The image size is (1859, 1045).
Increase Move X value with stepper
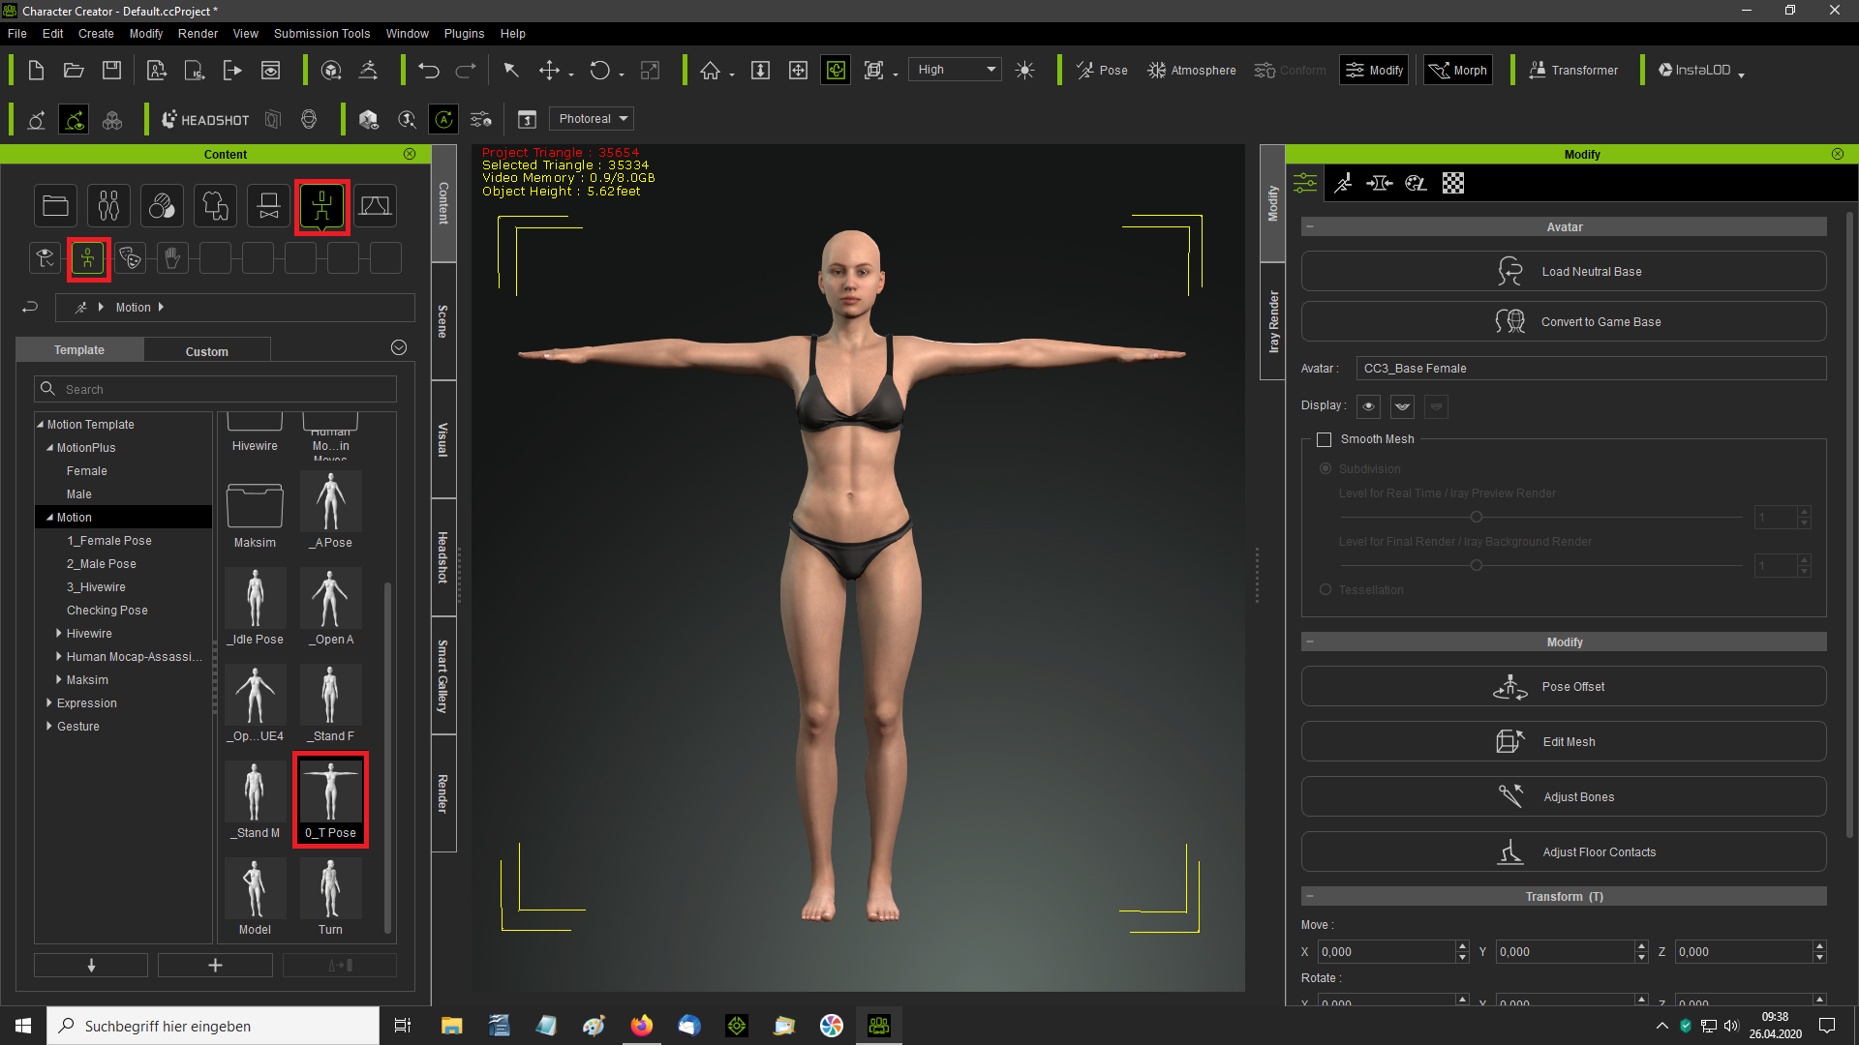[1462, 946]
